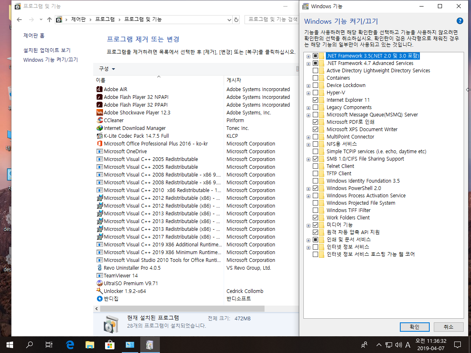471x353 pixels.
Task: Cancel with the 취소 button
Action: pos(449,327)
